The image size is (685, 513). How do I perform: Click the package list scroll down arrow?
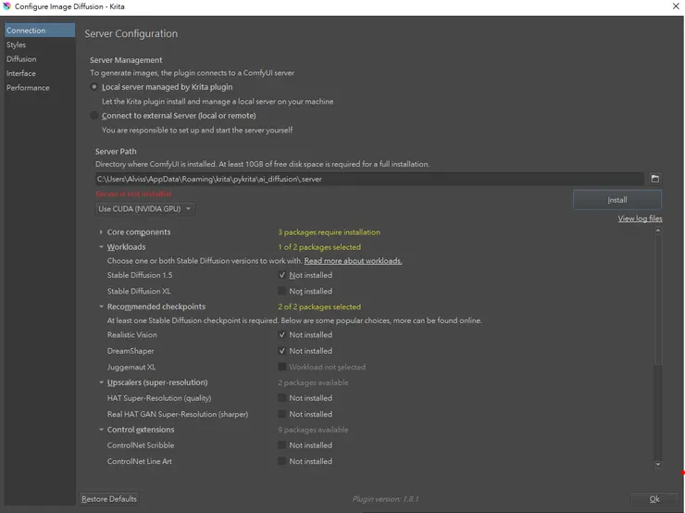(x=658, y=464)
